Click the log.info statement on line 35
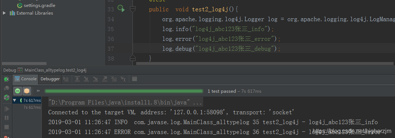395x138 pixels. (x=218, y=29)
